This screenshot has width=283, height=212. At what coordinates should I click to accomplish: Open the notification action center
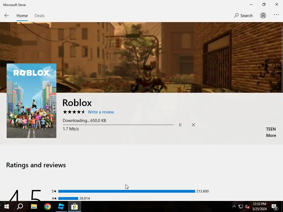pyautogui.click(x=274, y=206)
